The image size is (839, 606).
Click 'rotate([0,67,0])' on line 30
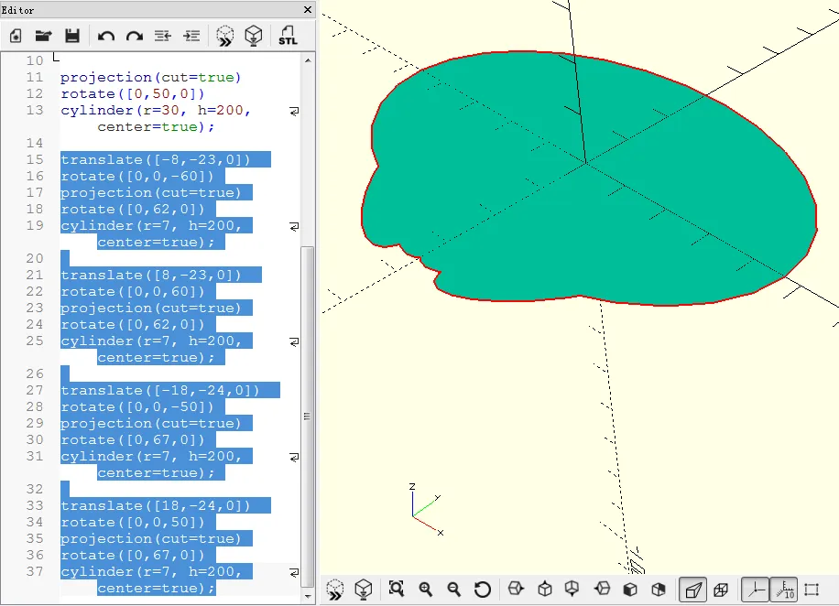pyautogui.click(x=133, y=439)
